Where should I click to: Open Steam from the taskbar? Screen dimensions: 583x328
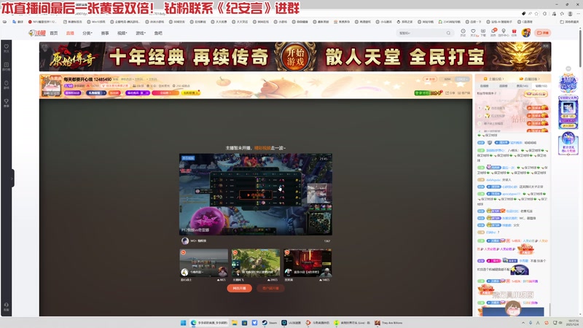click(269, 323)
